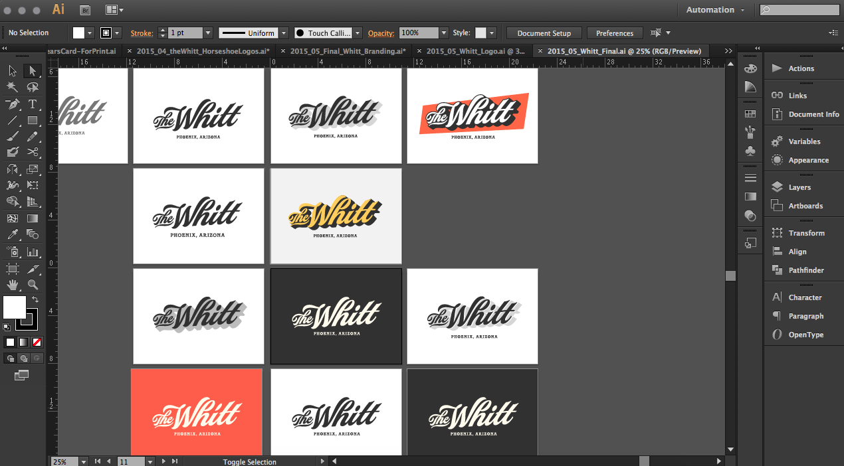This screenshot has height=466, width=844.
Task: Select the Symbol Sprayer tool
Action: (13, 252)
